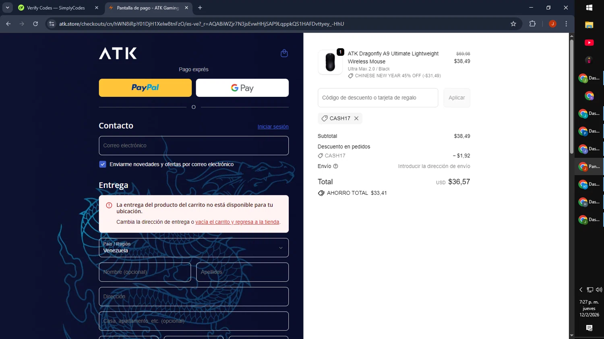Viewport: 604px width, 339px height.
Task: Show hidden system tray icons
Action: 581,290
